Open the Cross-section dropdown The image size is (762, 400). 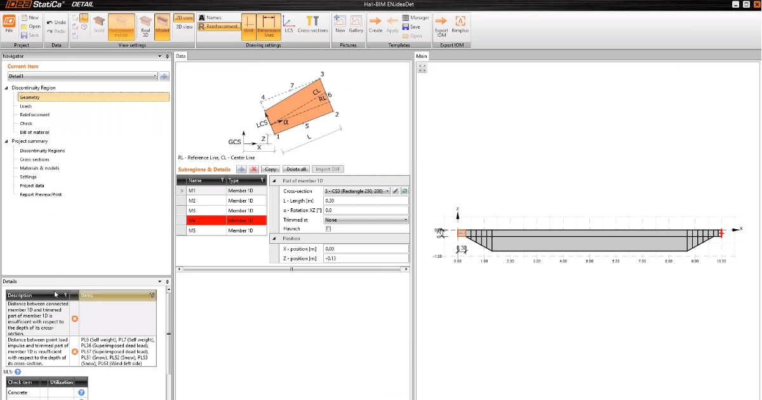point(356,190)
